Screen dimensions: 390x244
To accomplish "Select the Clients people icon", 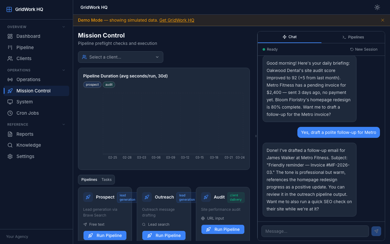I will (10, 58).
